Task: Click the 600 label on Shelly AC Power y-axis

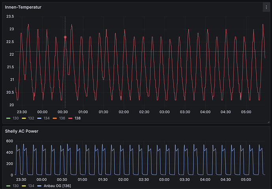Action: click(9, 141)
